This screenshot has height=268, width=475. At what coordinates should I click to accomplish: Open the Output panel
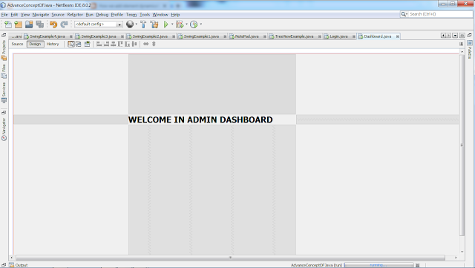pos(19,265)
